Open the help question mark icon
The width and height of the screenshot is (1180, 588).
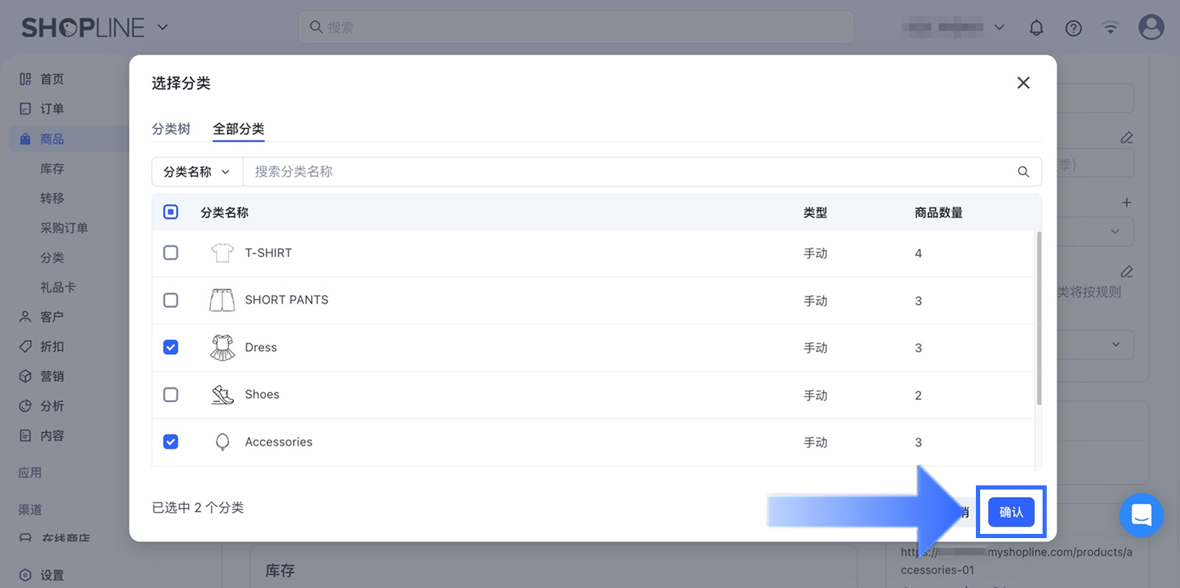click(1073, 28)
